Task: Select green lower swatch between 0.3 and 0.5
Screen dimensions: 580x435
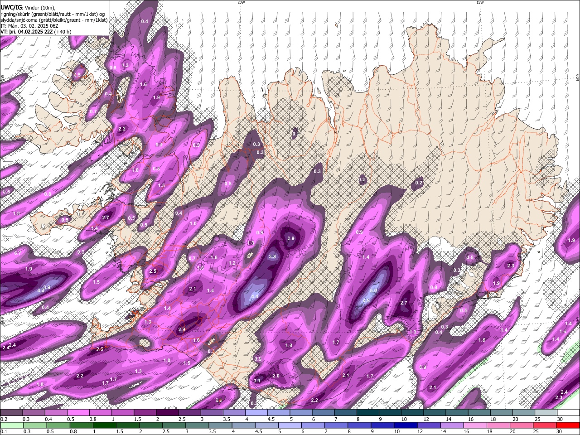Action: 35,425
